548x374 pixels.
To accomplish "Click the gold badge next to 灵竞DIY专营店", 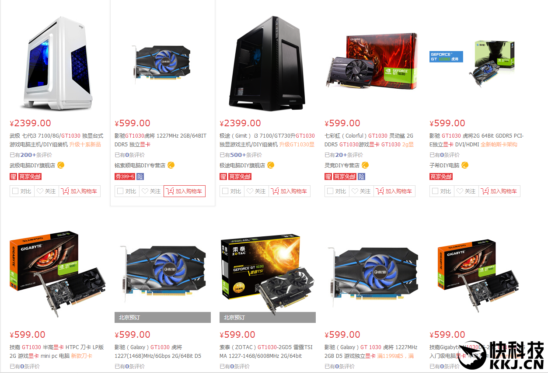I will click(x=366, y=165).
